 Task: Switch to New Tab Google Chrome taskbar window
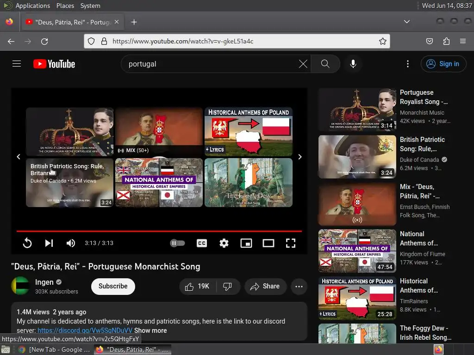54,349
